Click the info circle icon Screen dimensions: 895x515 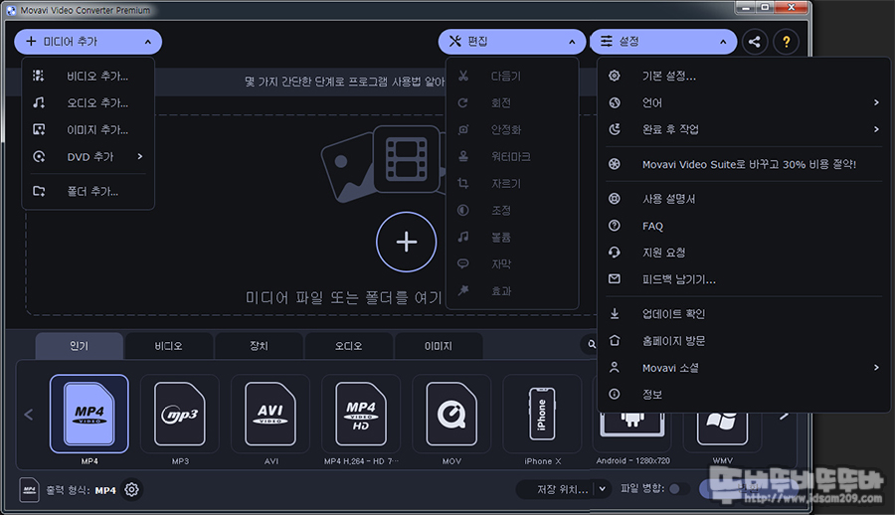pos(615,394)
